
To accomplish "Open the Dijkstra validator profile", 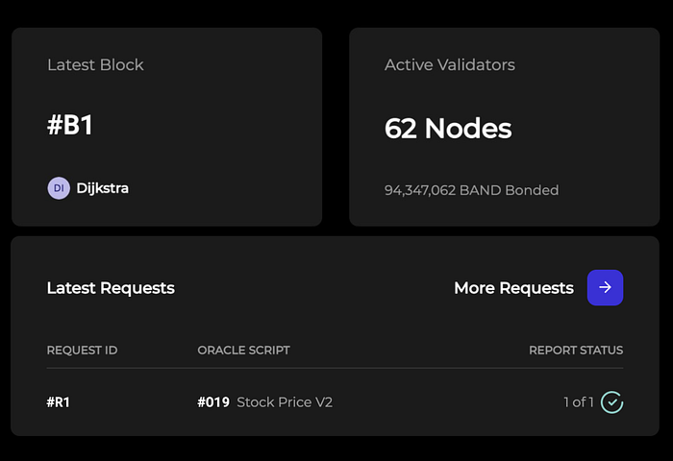I will [102, 188].
